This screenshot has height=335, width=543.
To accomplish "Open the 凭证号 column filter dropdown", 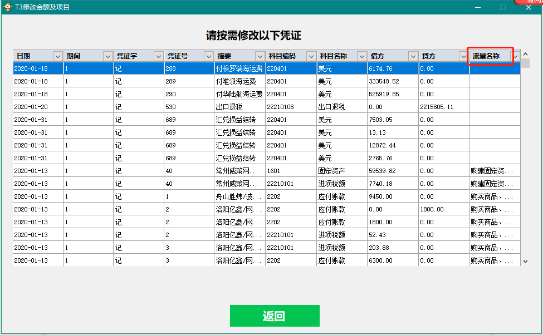I will 208,56.
